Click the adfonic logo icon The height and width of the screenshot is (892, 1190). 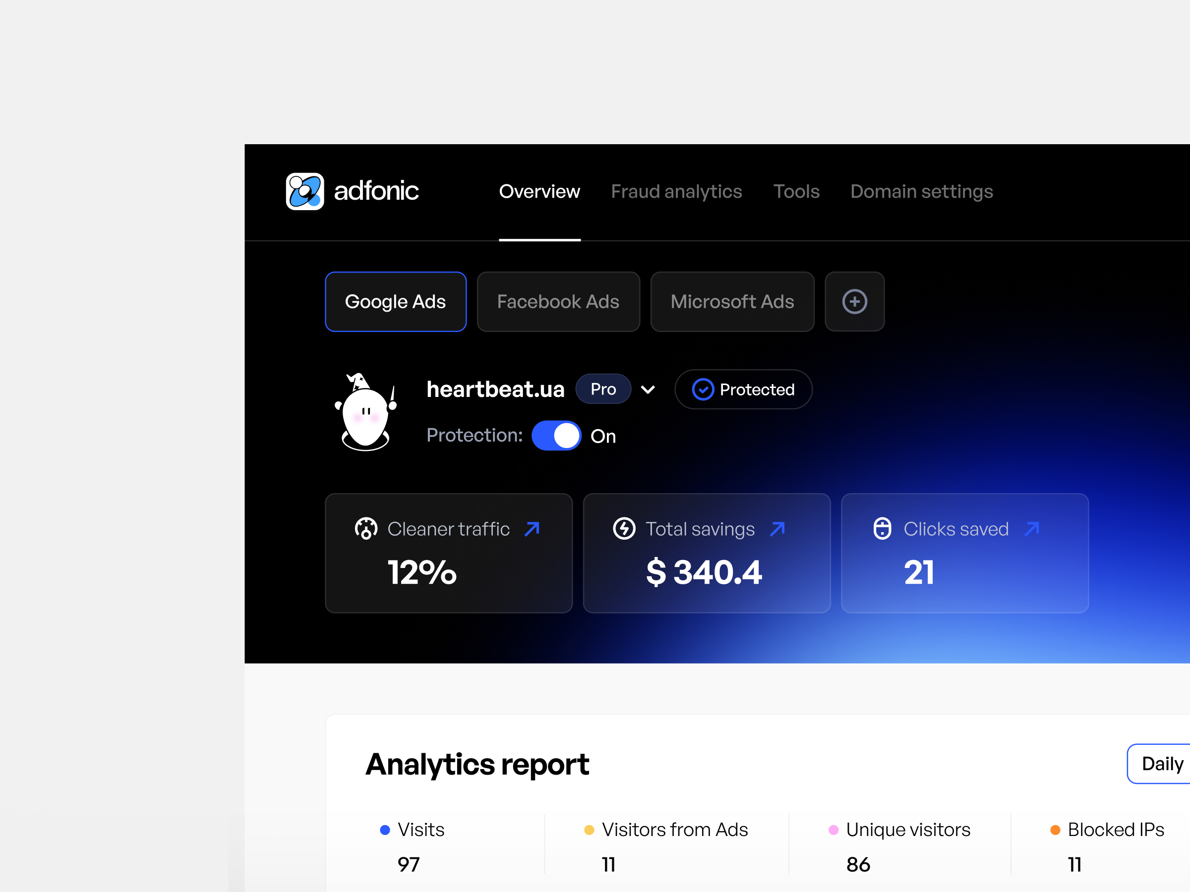tap(304, 191)
